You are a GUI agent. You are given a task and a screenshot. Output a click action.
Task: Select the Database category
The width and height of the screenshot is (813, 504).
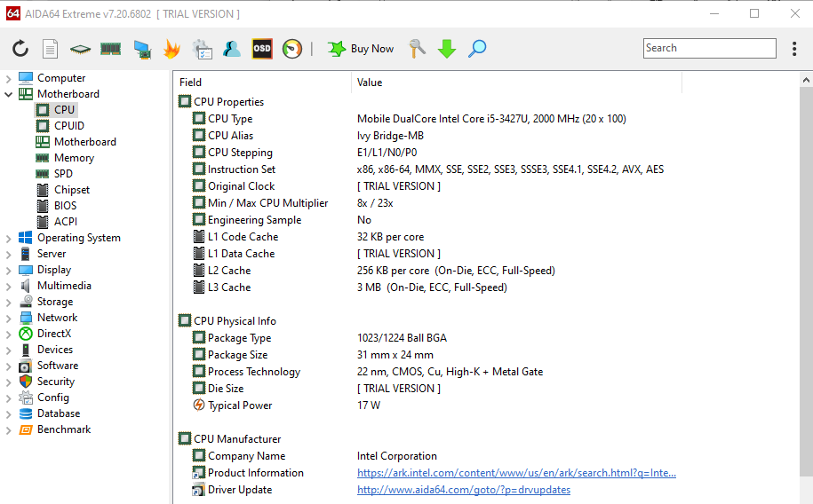[x=59, y=413]
